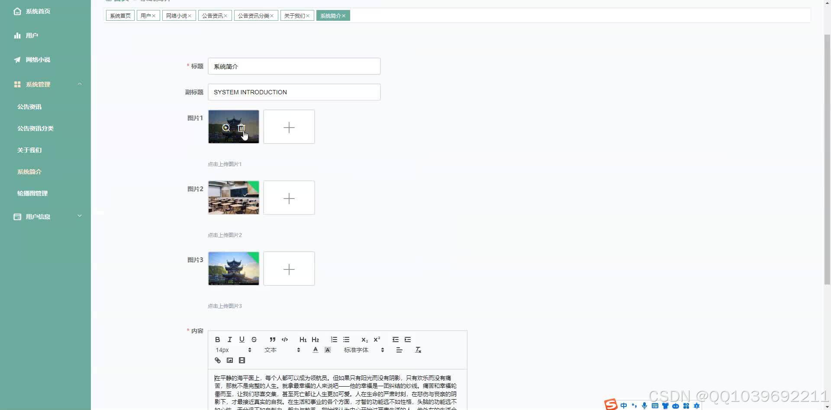The image size is (831, 410).
Task: Activate Sogou voice input microphone
Action: pos(644,406)
